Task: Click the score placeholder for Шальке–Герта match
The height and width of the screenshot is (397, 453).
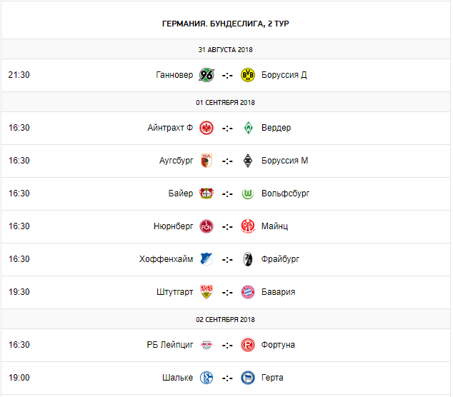Action: point(227,378)
